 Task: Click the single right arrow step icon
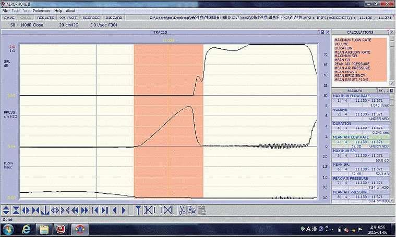(x=124, y=210)
